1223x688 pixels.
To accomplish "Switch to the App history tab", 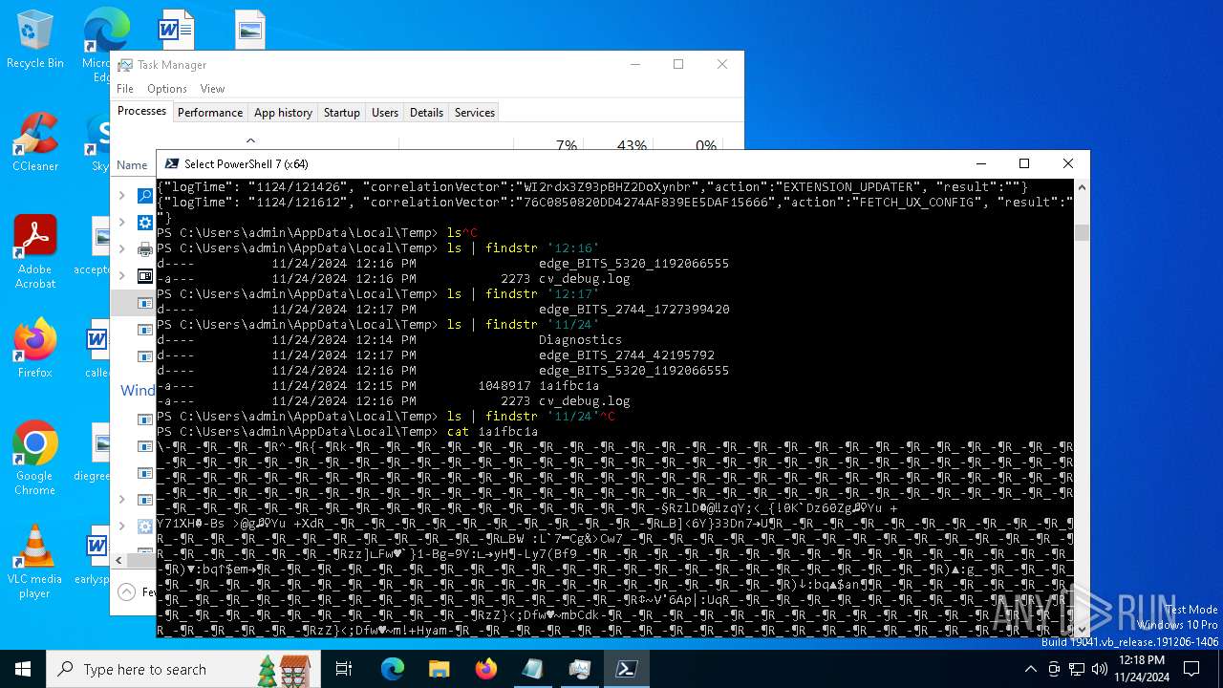I will pos(283,112).
